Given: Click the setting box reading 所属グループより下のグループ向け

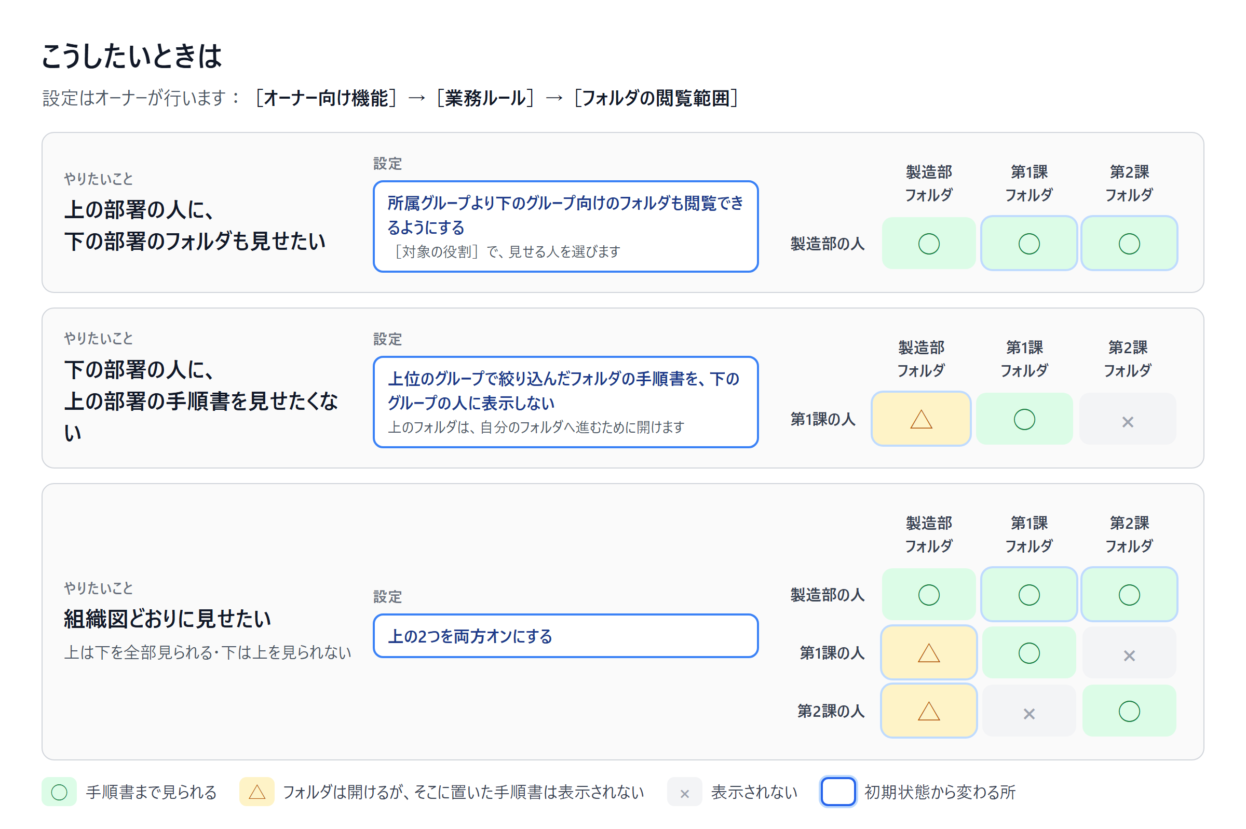Looking at the screenshot, I should [565, 226].
